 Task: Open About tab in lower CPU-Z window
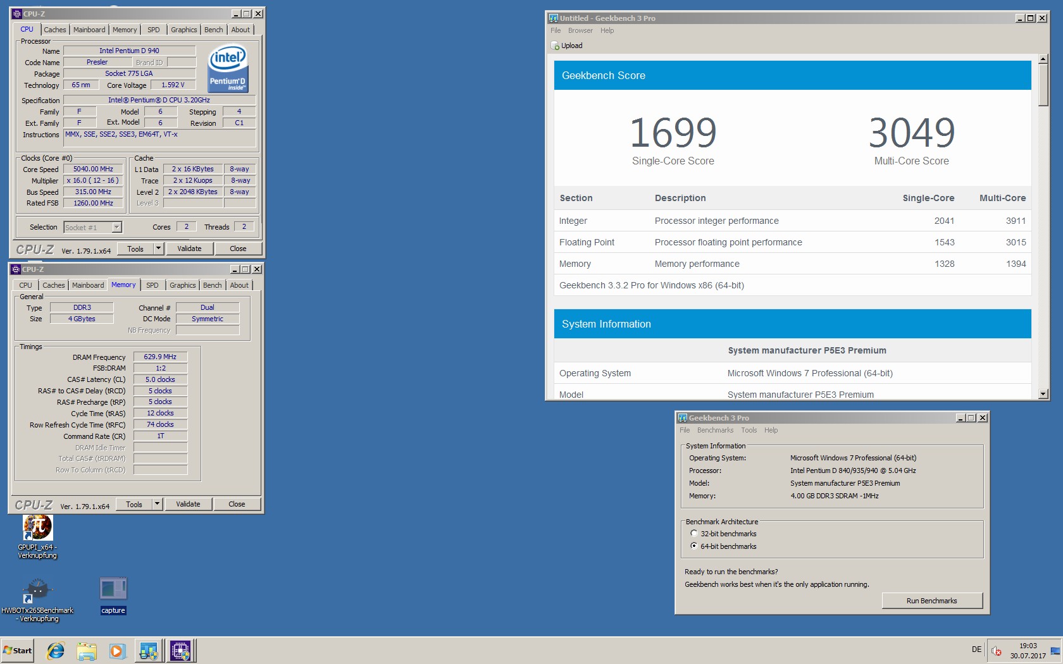click(x=239, y=285)
